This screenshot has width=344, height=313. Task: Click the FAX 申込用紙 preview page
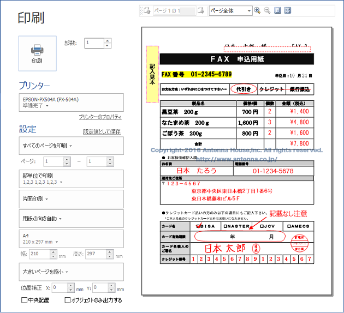pyautogui.click(x=236, y=161)
